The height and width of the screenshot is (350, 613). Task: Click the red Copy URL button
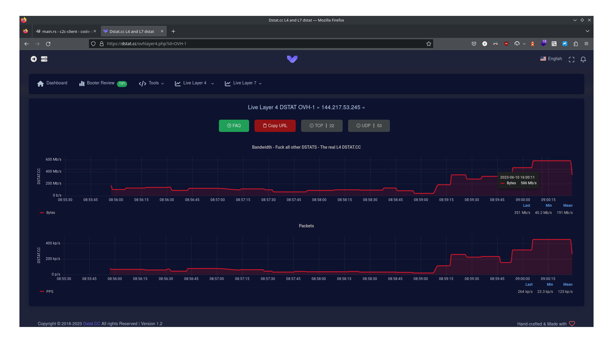tap(275, 126)
